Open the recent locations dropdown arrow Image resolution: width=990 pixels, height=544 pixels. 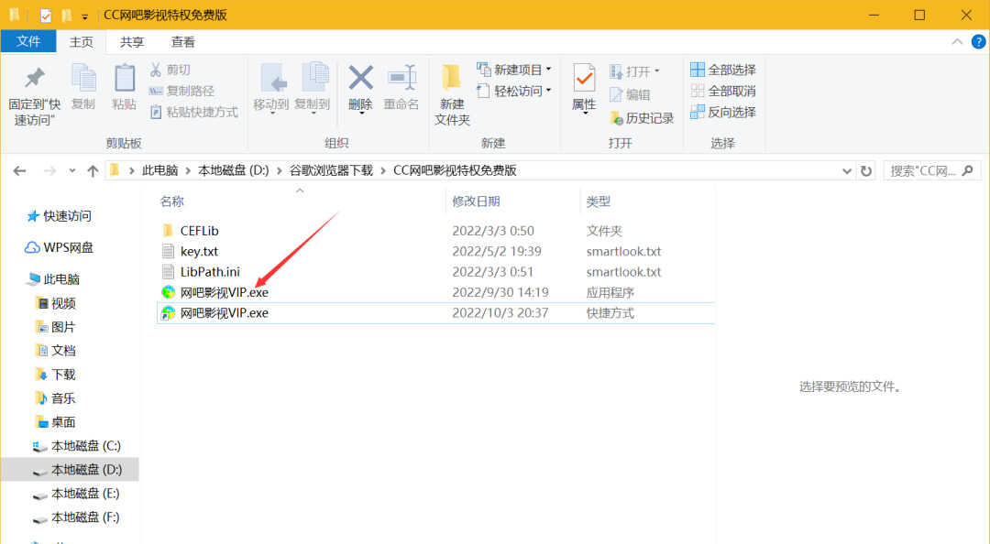(x=72, y=170)
